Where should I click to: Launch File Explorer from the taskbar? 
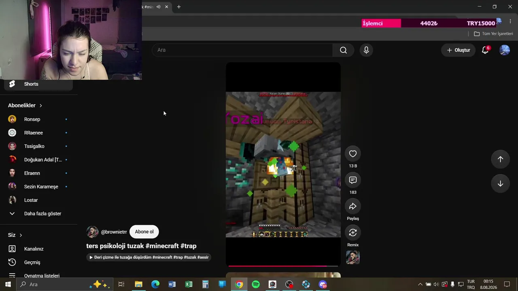click(x=138, y=285)
